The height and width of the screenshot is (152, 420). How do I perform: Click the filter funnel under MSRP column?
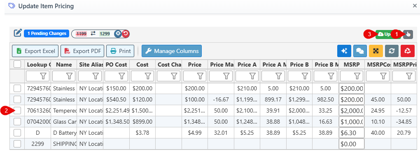357,76
